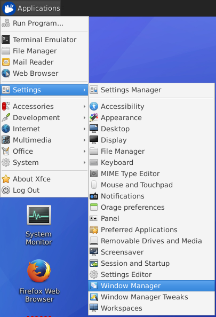
Task: Open Workspaces settings entry
Action: click(151, 308)
